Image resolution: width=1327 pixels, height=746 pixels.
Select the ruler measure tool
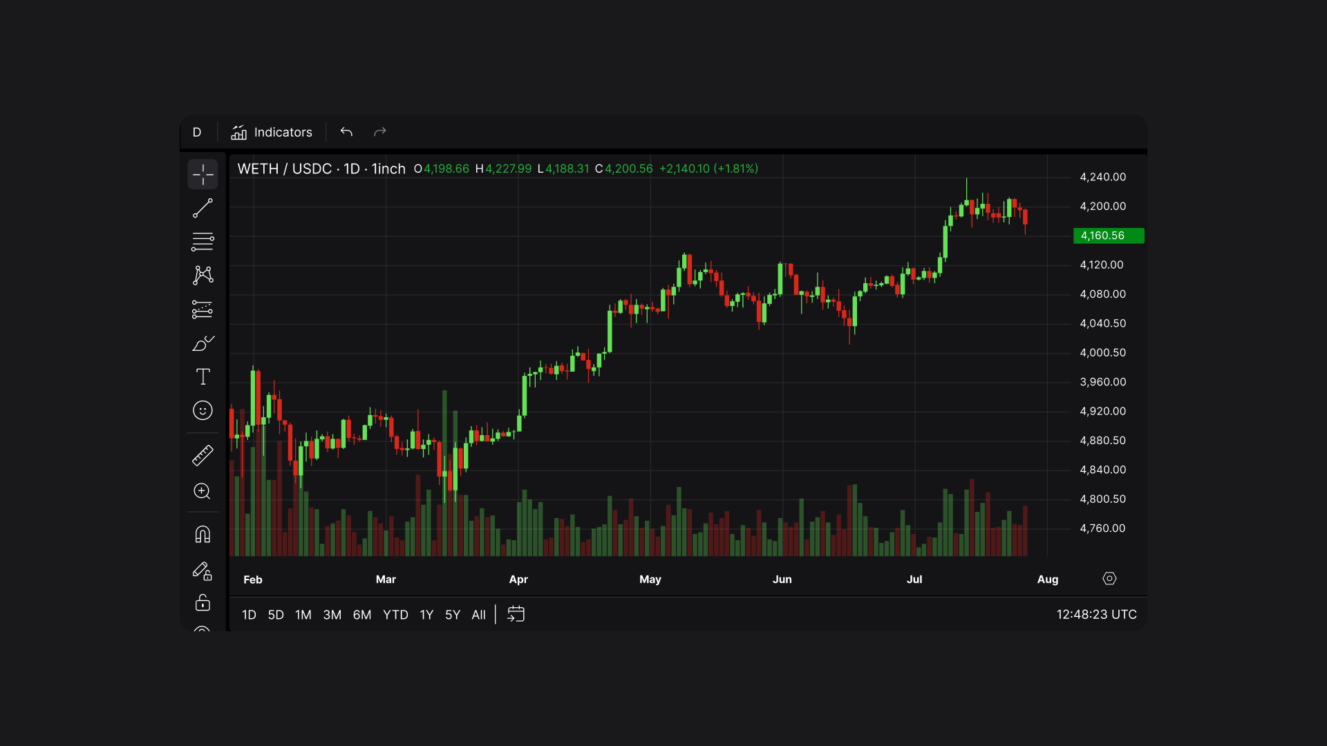[203, 456]
